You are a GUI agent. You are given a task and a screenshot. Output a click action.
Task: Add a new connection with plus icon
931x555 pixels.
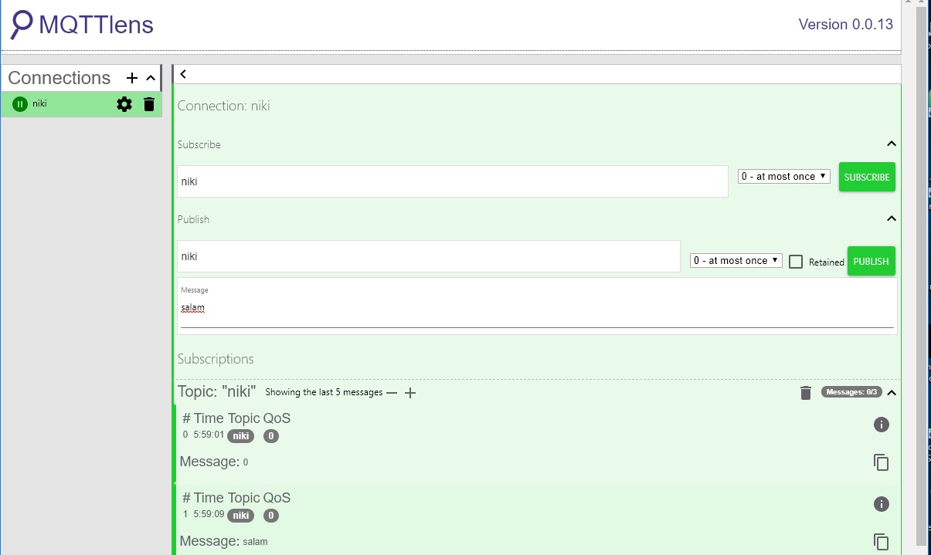132,78
